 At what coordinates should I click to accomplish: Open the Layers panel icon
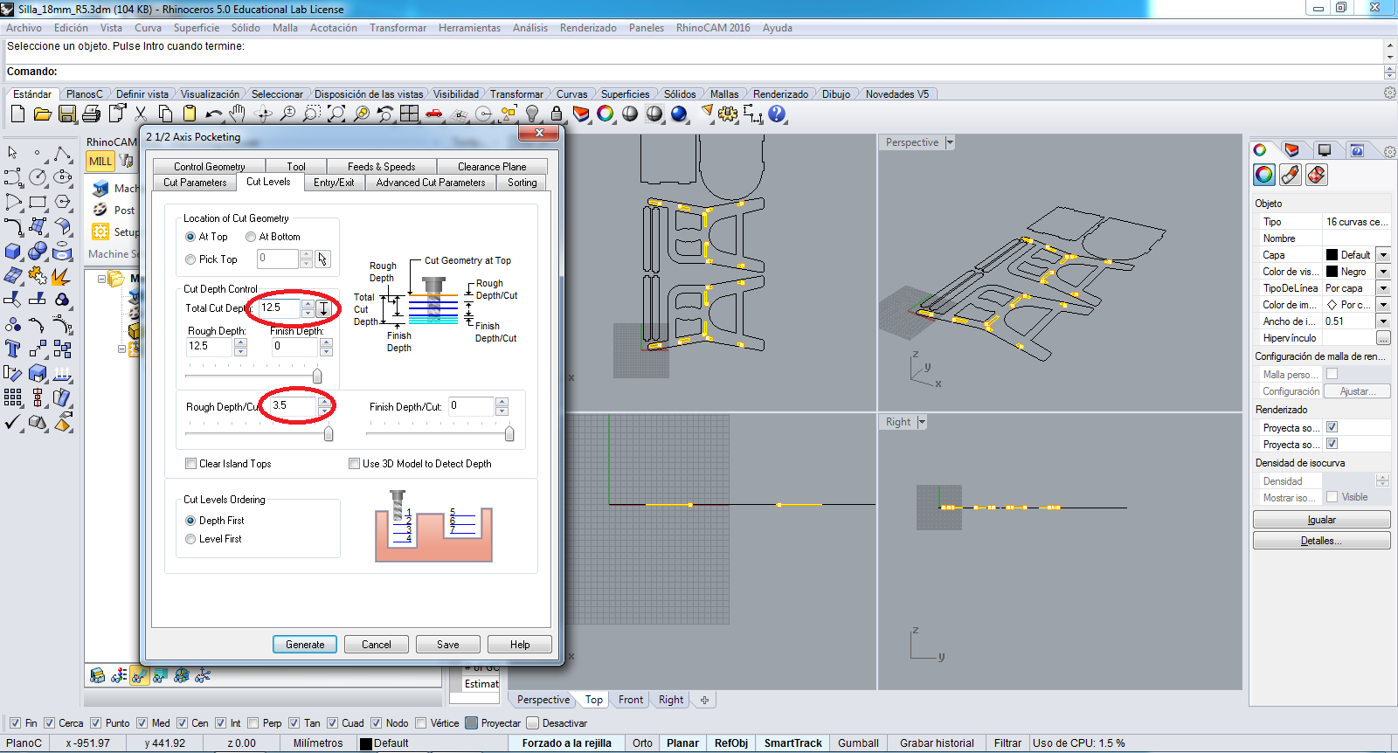tap(581, 114)
